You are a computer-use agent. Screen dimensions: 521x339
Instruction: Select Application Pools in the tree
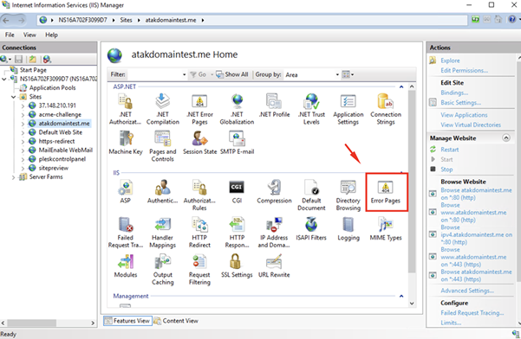[52, 88]
